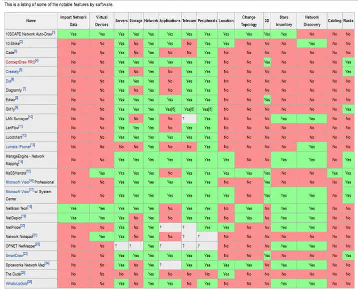Click the Import Network Data column header
The width and height of the screenshot is (358, 290).
pos(73,21)
